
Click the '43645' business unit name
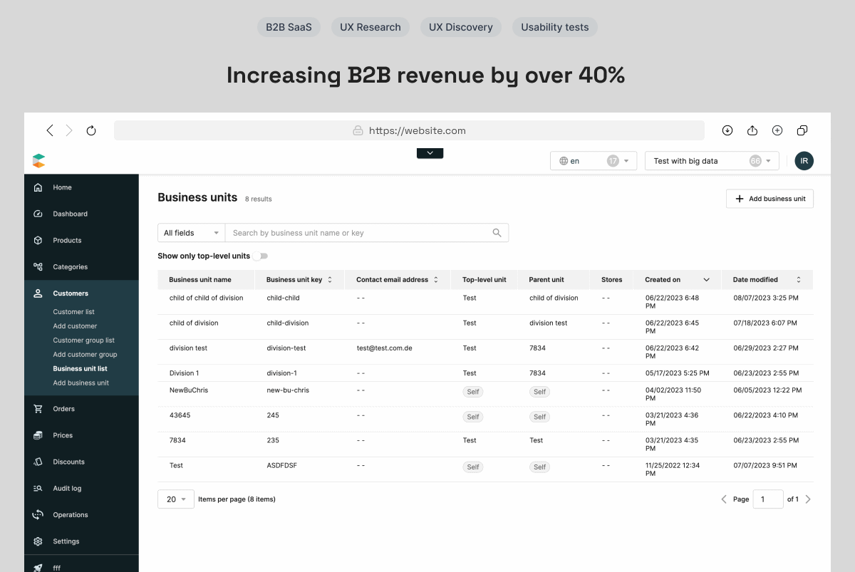pyautogui.click(x=180, y=415)
